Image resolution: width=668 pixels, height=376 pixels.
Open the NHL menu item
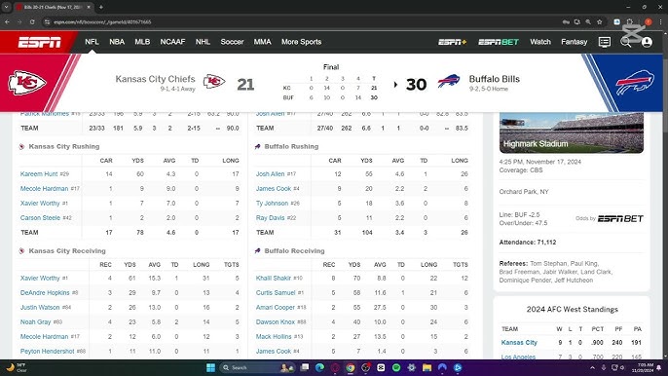203,42
